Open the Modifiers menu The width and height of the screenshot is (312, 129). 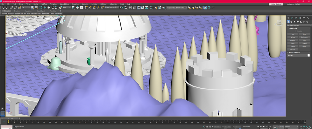coord(44,4)
